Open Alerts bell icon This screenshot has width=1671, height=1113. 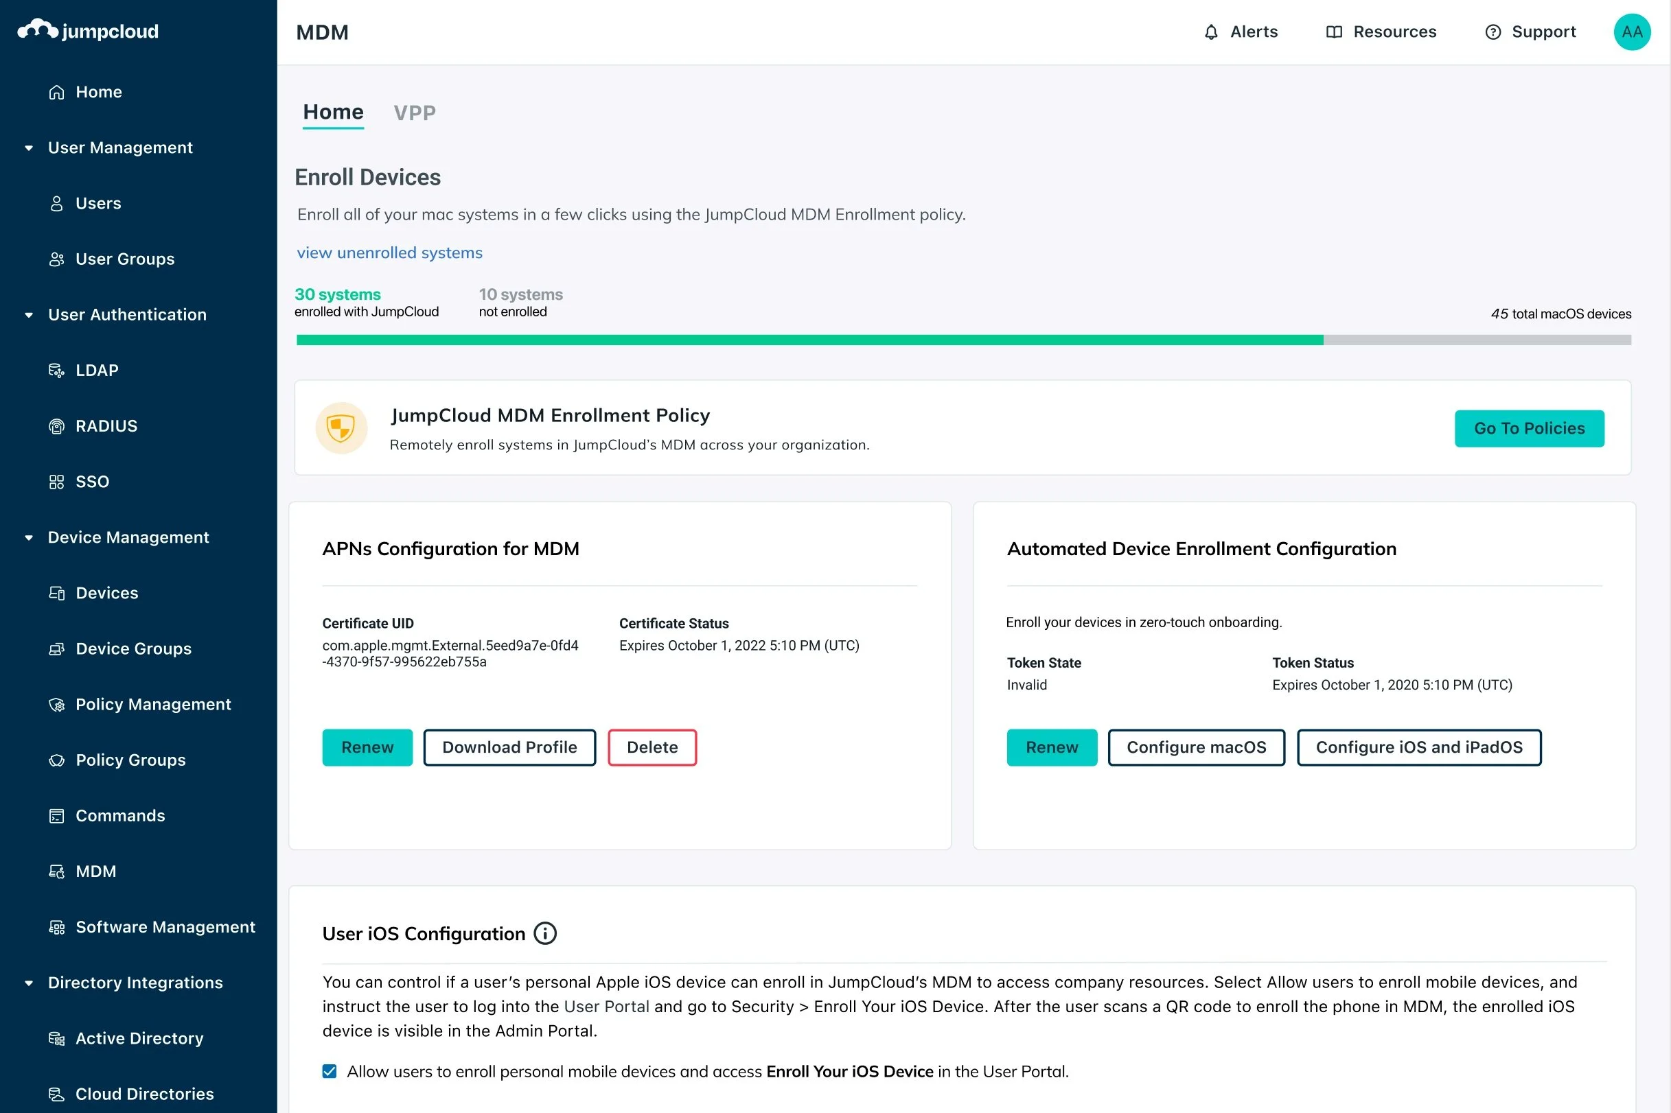pyautogui.click(x=1211, y=32)
